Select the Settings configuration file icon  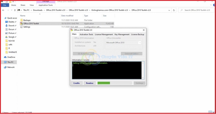(x=21, y=27)
